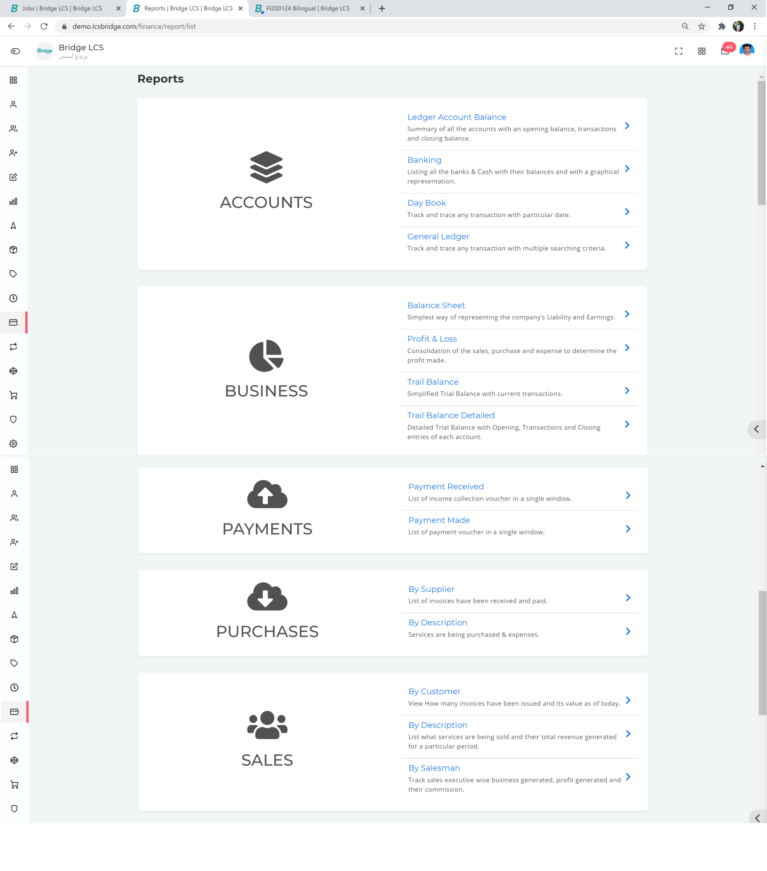This screenshot has width=767, height=871.
Task: Toggle the sidebar switch beside Bridge logo
Action: coord(15,51)
